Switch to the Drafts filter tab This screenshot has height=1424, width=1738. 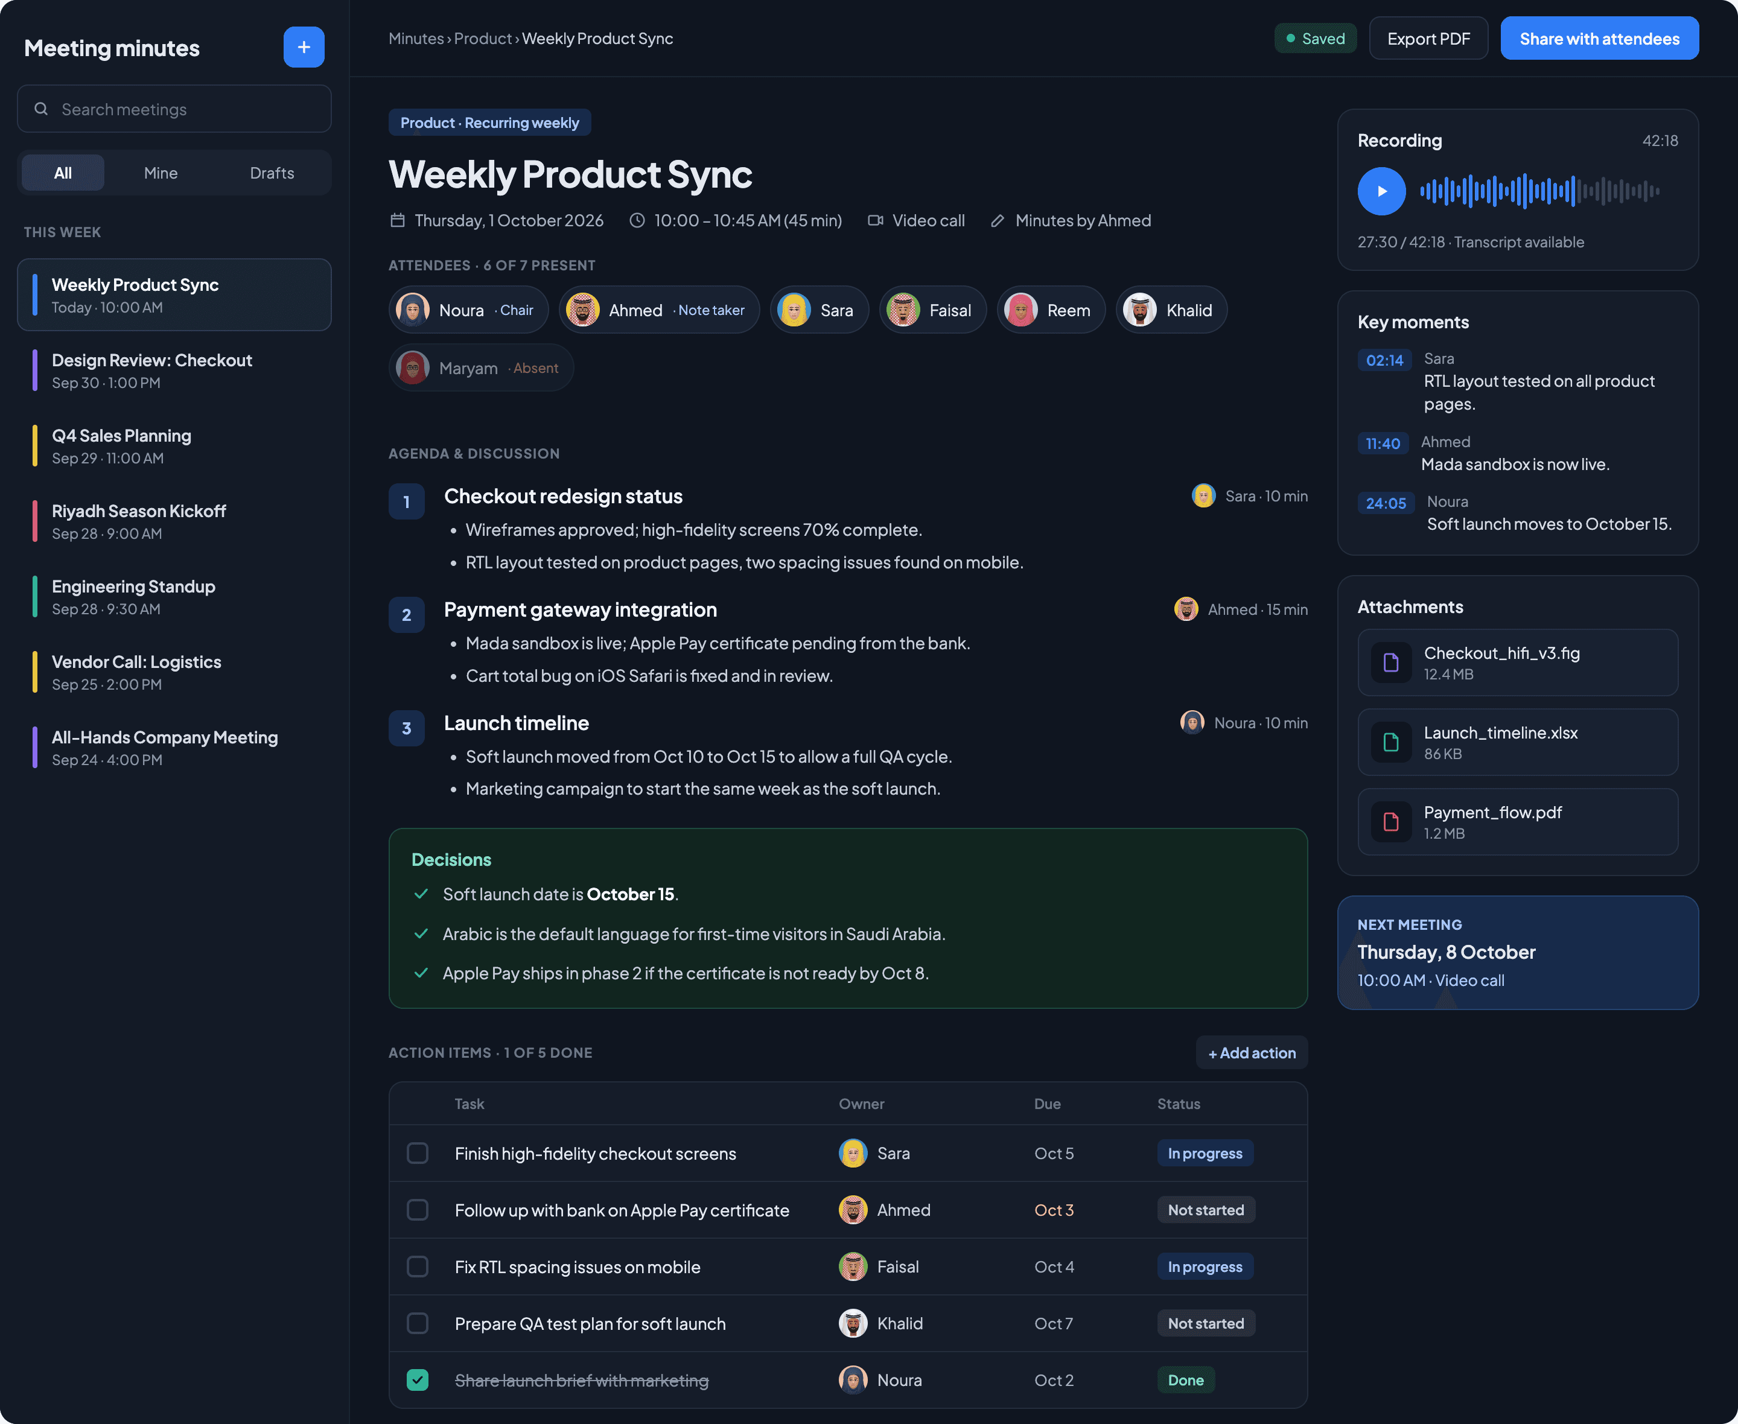(x=272, y=173)
